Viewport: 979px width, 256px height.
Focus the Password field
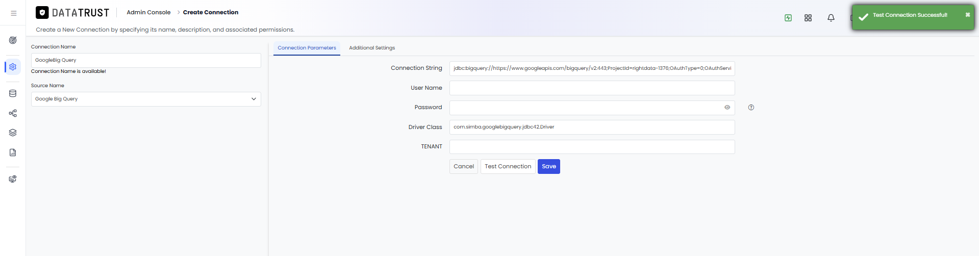click(x=592, y=108)
